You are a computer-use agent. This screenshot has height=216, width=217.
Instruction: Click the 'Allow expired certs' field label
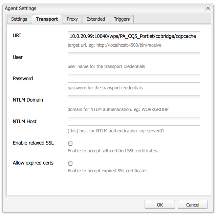point(33,163)
